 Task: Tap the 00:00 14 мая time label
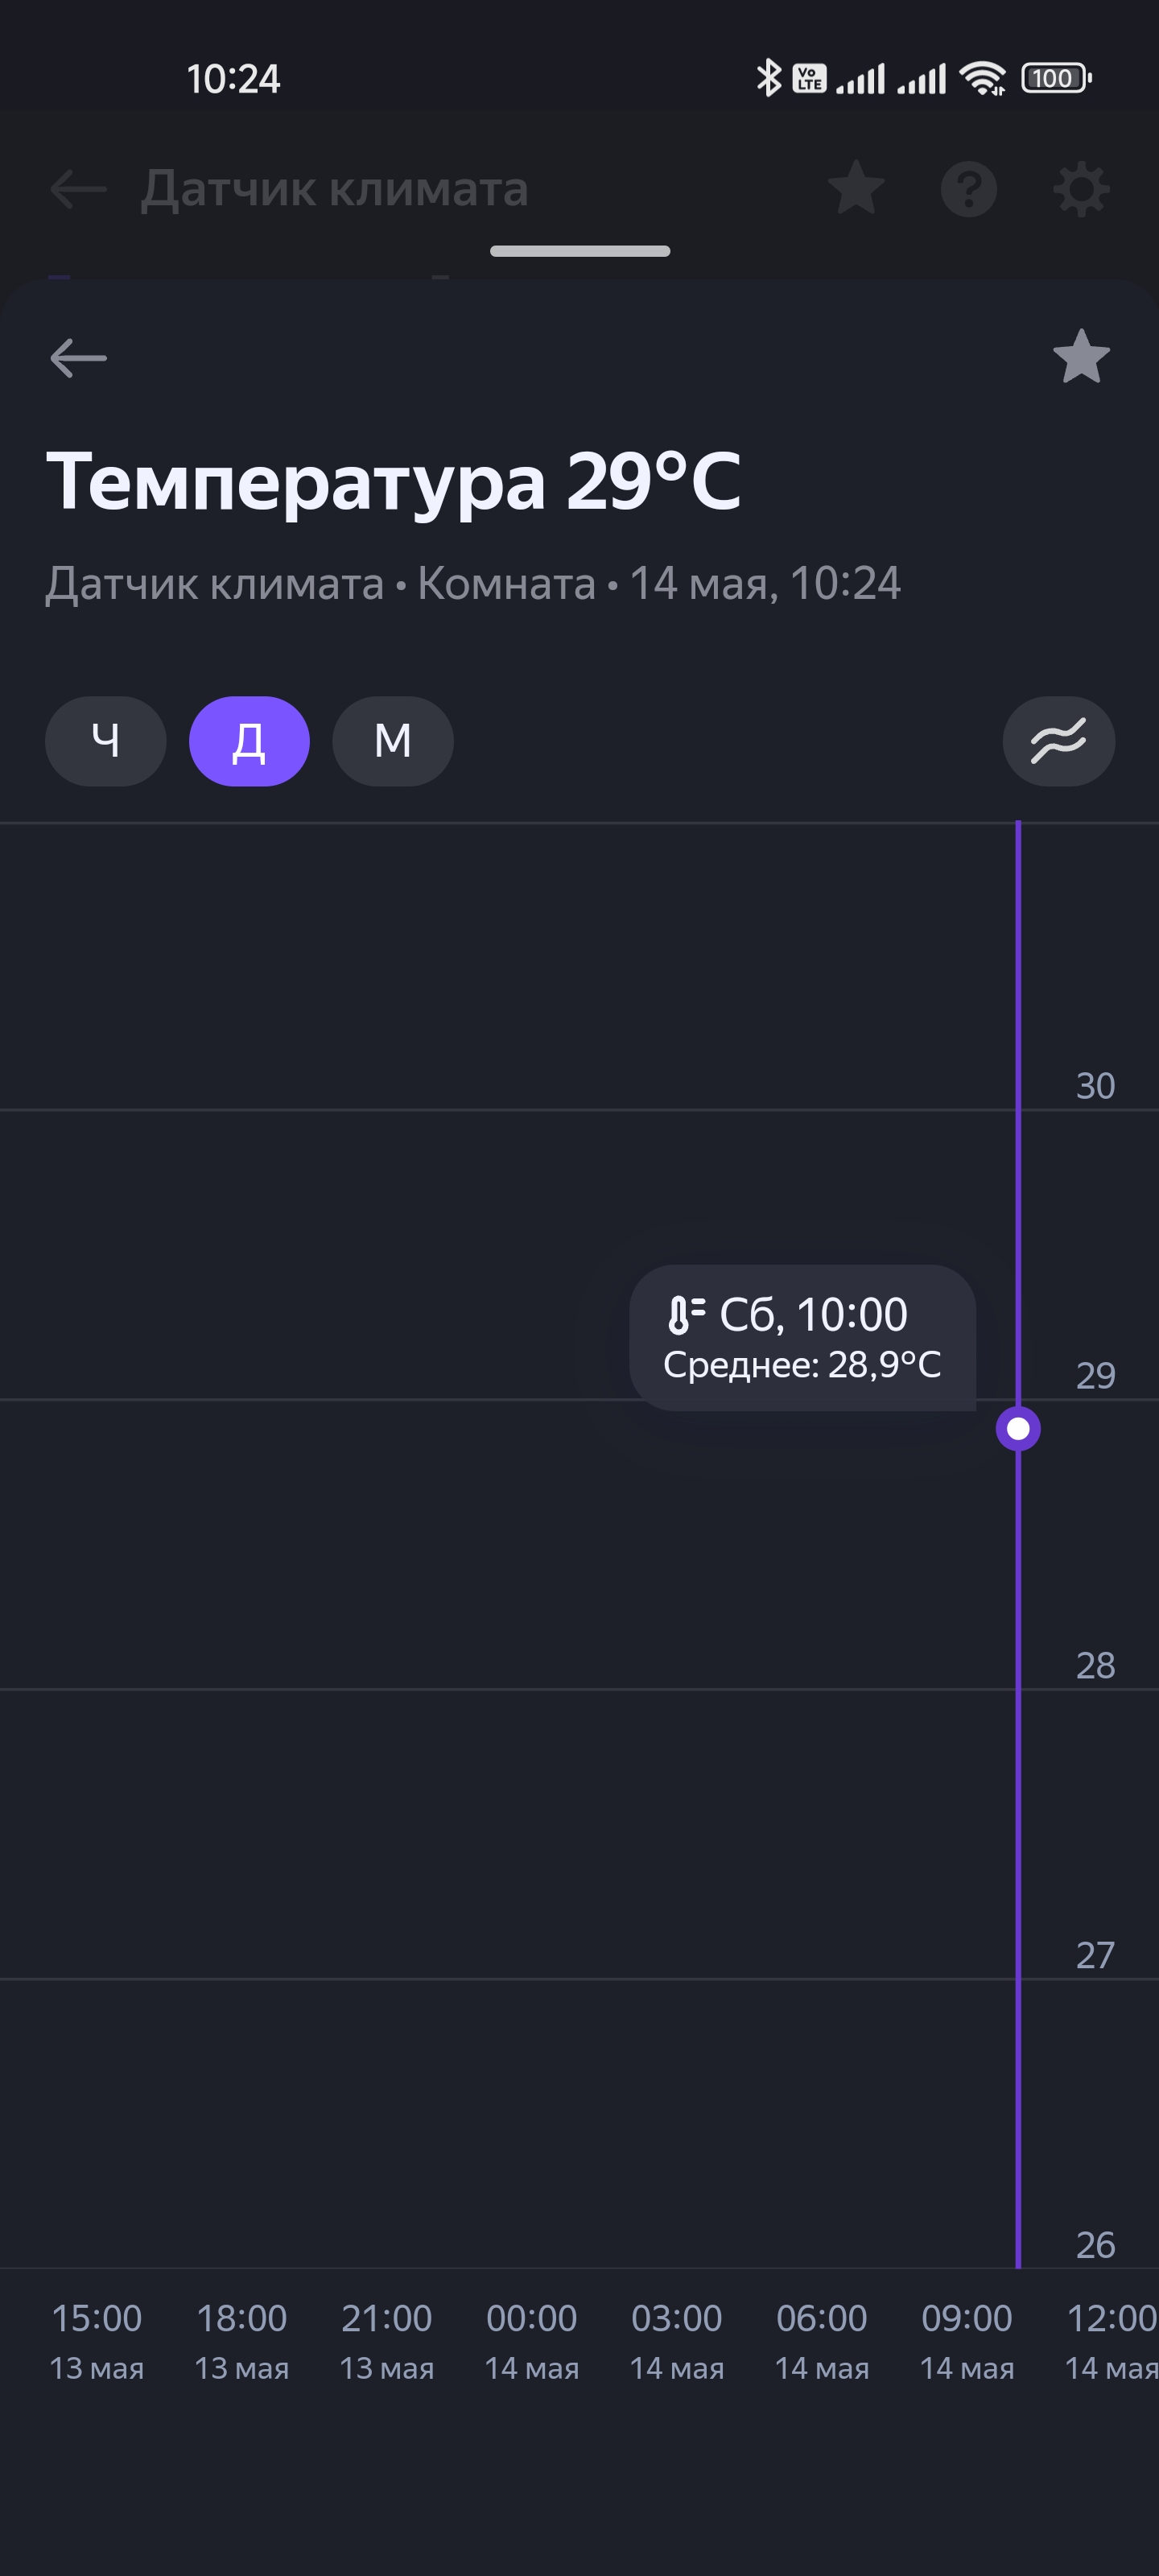coord(531,2340)
